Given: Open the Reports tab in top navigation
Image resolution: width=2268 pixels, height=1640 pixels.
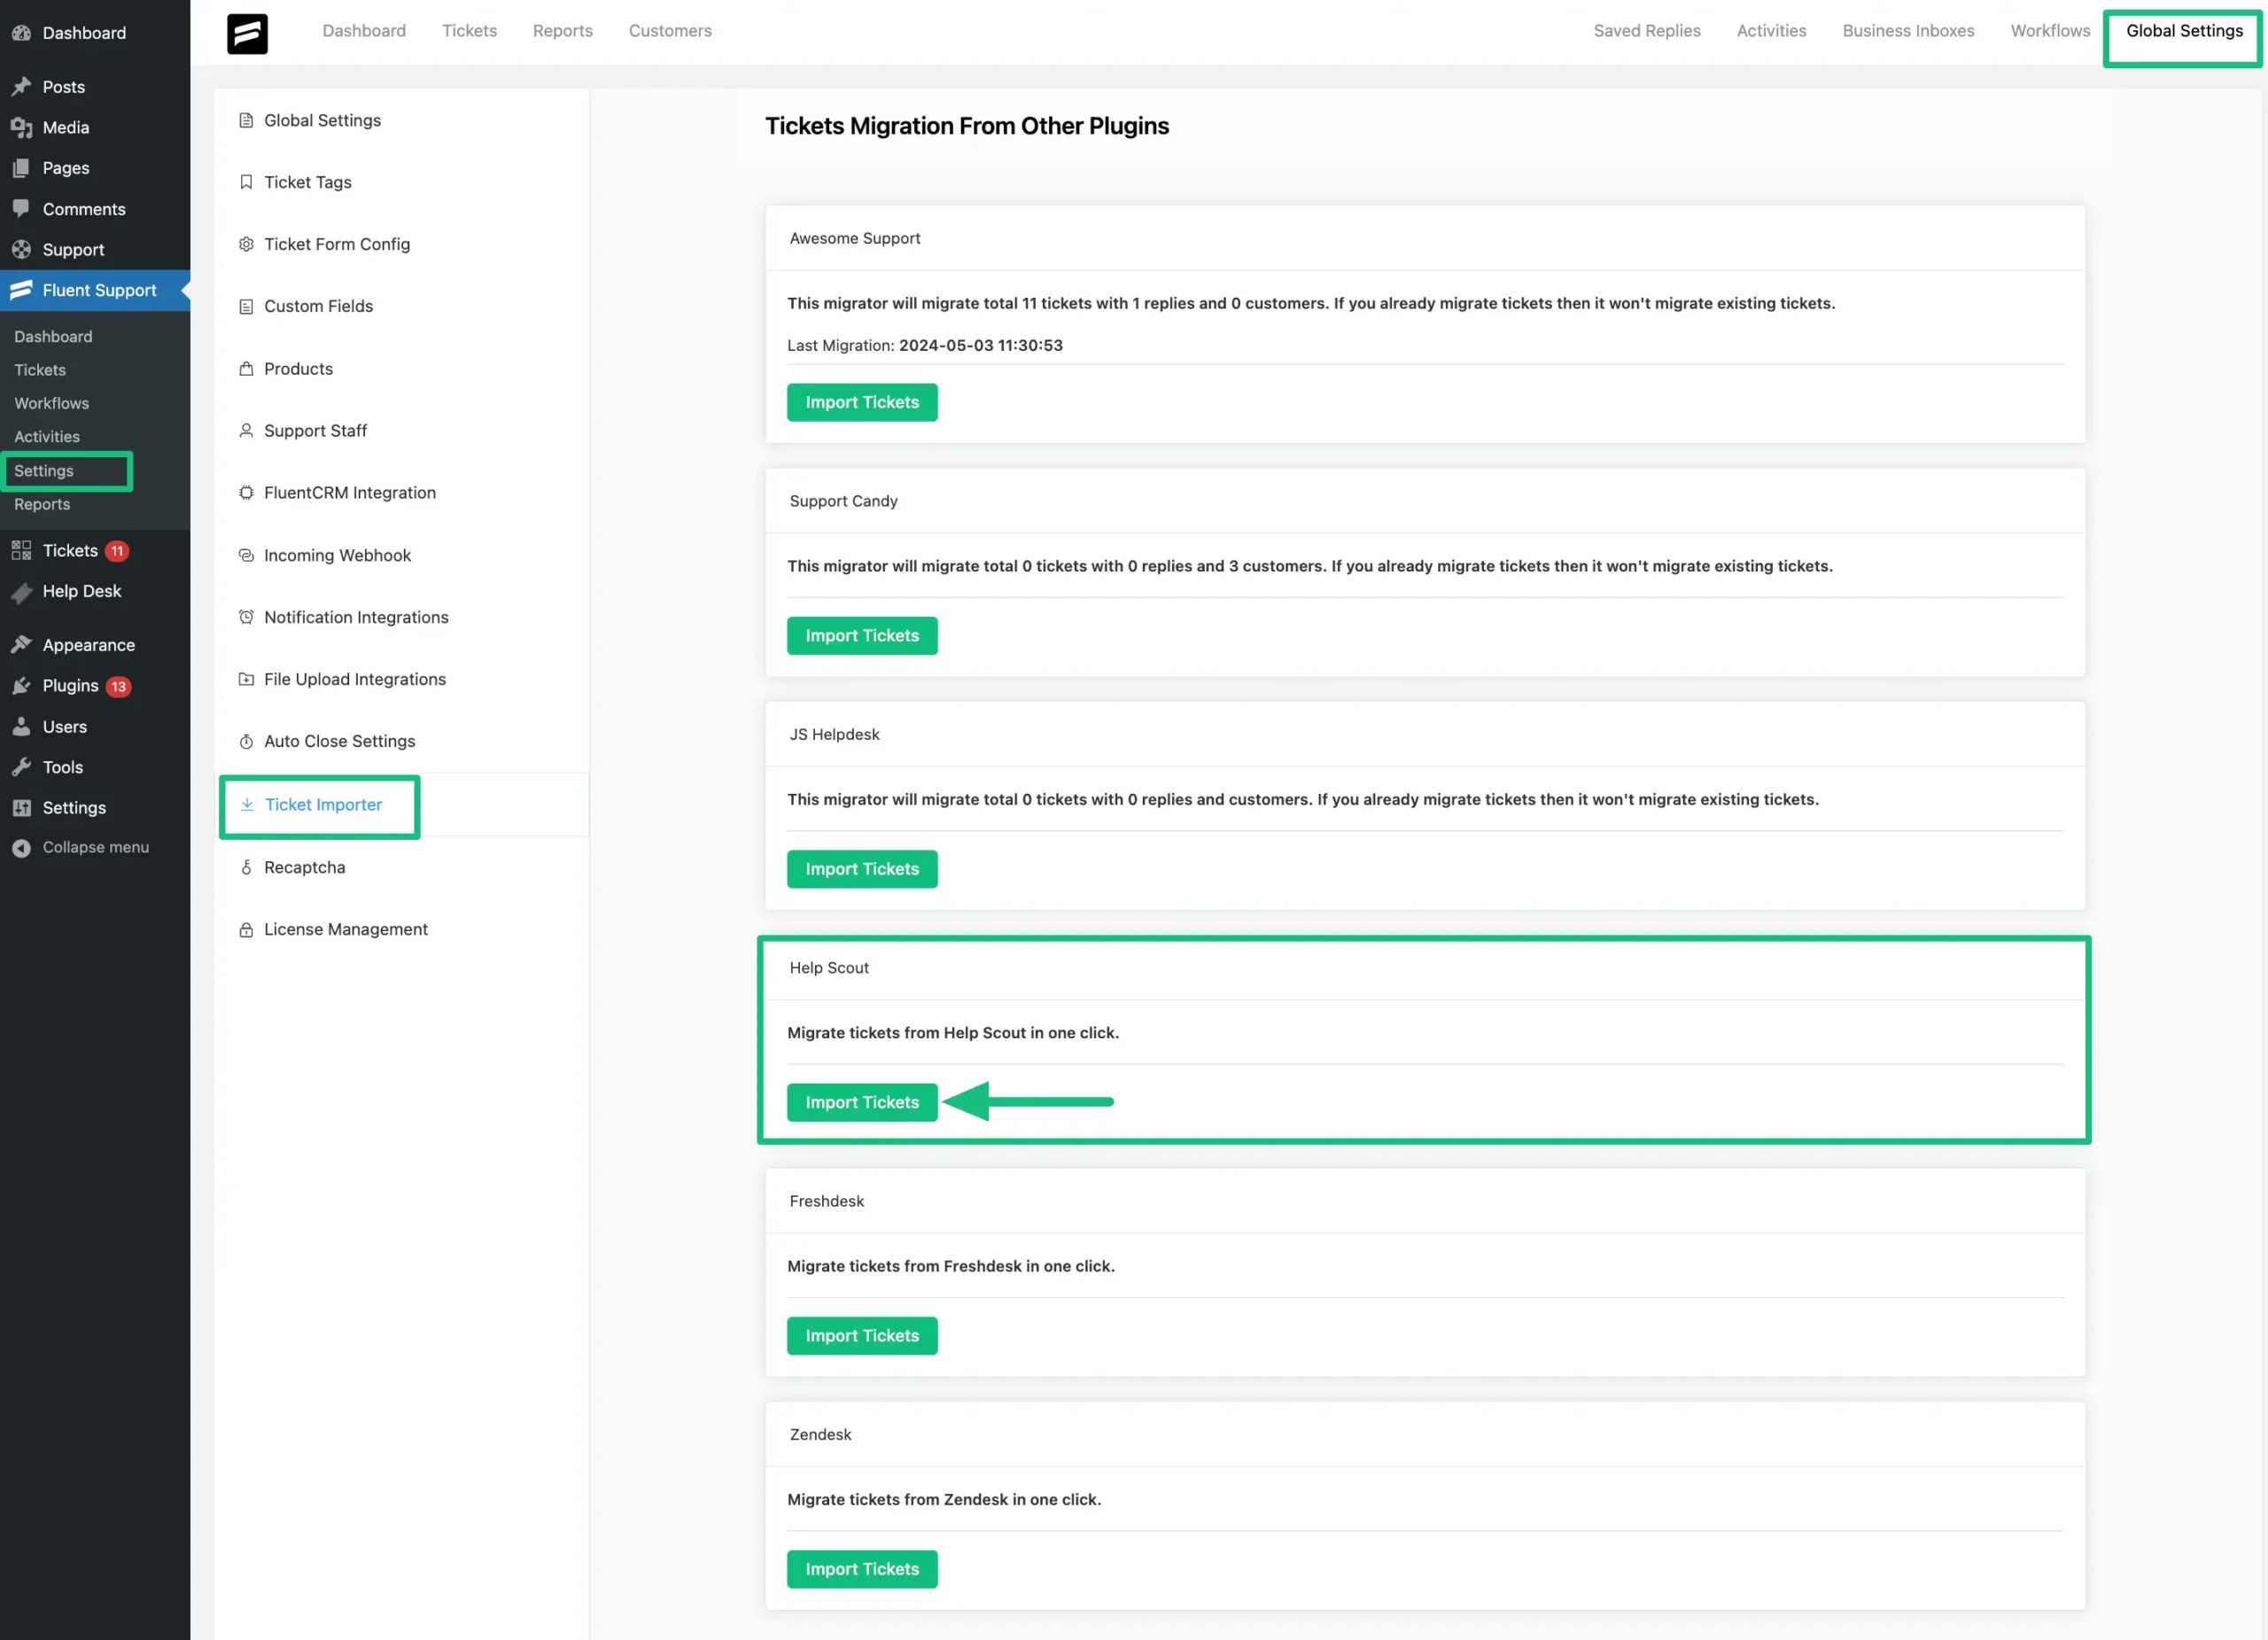Looking at the screenshot, I should pos(562,31).
